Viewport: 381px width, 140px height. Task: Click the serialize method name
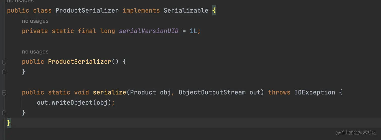click(x=109, y=92)
